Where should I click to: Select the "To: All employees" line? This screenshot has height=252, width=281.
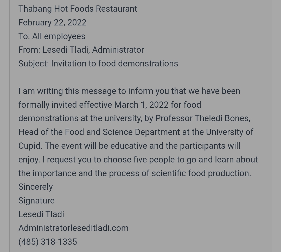pos(52,36)
